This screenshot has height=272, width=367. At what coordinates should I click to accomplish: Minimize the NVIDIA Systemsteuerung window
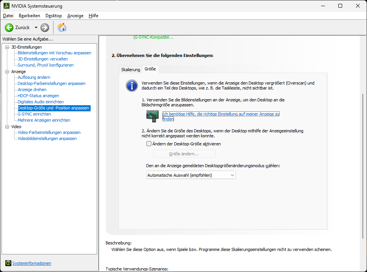tap(323, 6)
